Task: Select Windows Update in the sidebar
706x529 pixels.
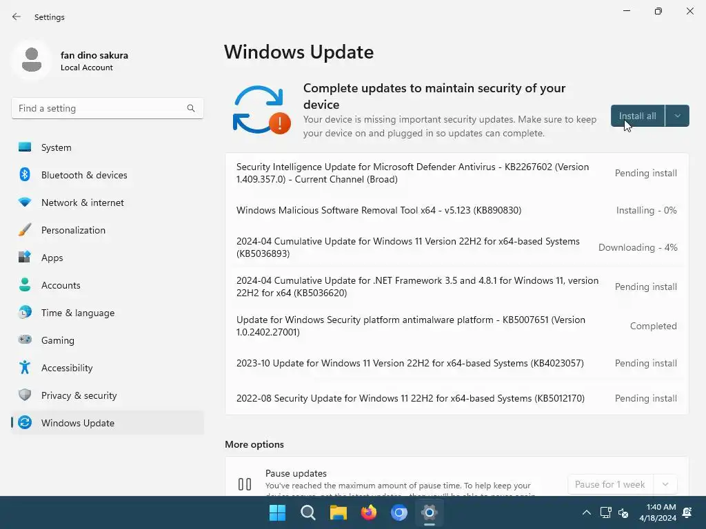Action: coord(108,422)
